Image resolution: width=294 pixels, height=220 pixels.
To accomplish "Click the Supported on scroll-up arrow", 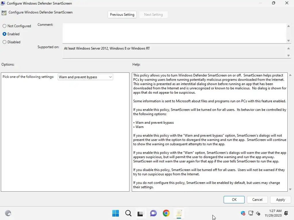I will coord(289,48).
